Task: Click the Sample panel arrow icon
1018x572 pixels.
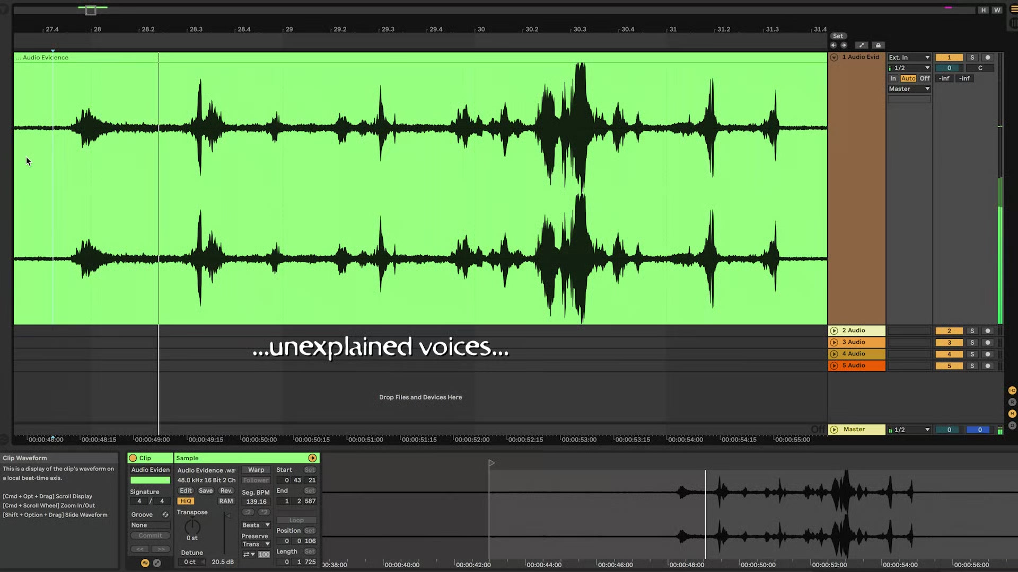Action: coord(312,458)
